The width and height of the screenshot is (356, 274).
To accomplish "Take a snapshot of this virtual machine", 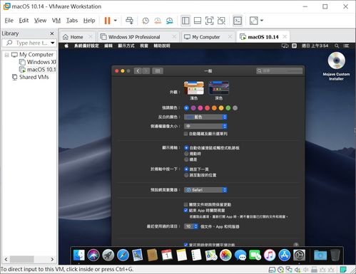I will (146, 21).
